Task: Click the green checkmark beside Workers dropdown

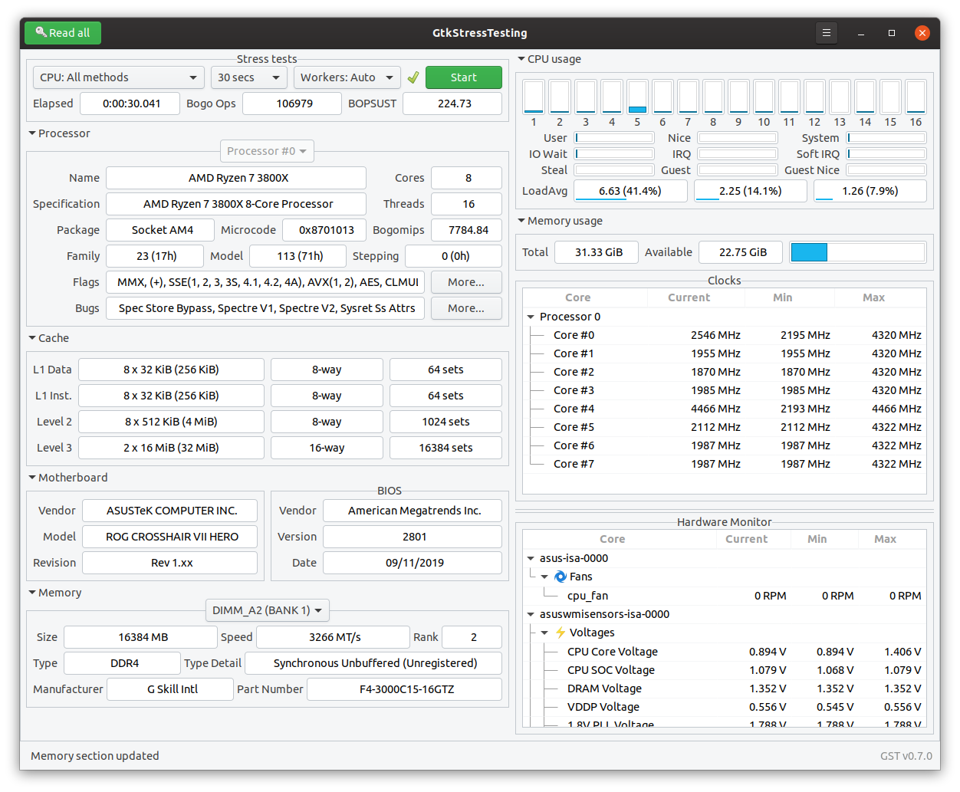Action: (x=413, y=77)
